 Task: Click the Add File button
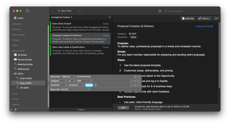point(188,19)
